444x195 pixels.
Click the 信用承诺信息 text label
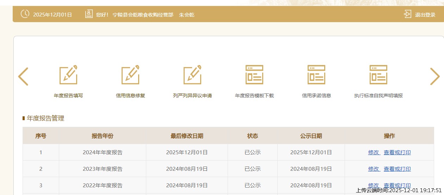tap(316, 96)
